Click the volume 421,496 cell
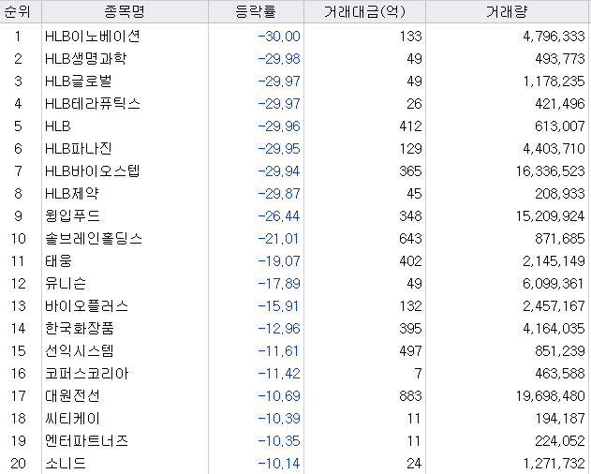This screenshot has width=591, height=474. (x=560, y=104)
